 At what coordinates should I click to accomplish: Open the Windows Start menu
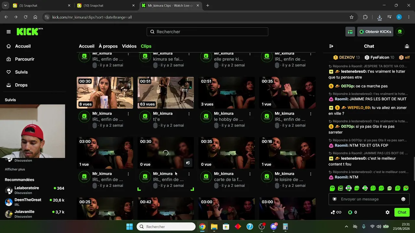[129, 227]
